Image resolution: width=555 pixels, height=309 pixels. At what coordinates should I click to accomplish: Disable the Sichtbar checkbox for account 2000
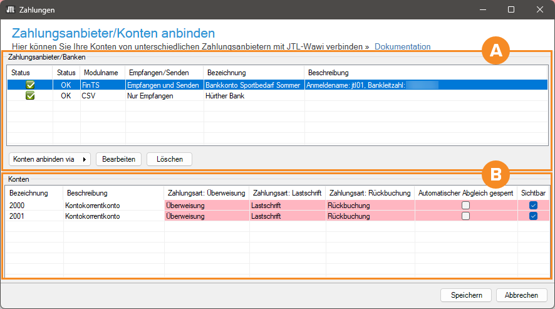click(533, 206)
